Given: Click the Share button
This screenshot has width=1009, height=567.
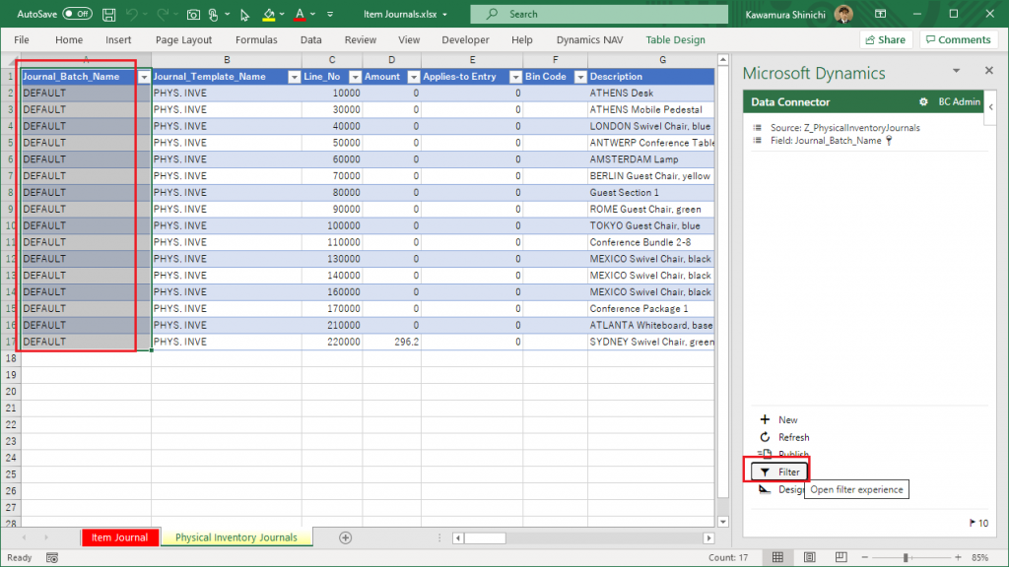Looking at the screenshot, I should (886, 39).
